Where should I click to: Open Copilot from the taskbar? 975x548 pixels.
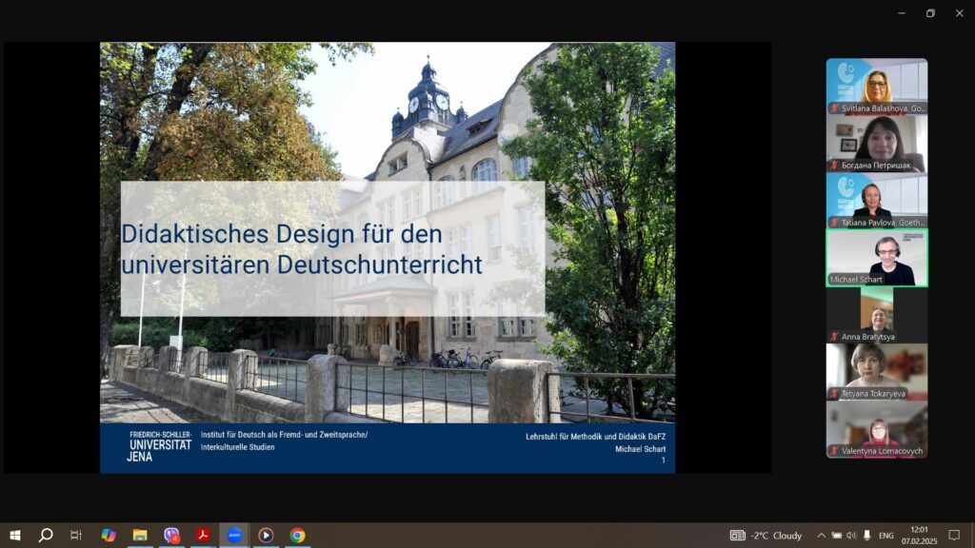[x=109, y=536]
